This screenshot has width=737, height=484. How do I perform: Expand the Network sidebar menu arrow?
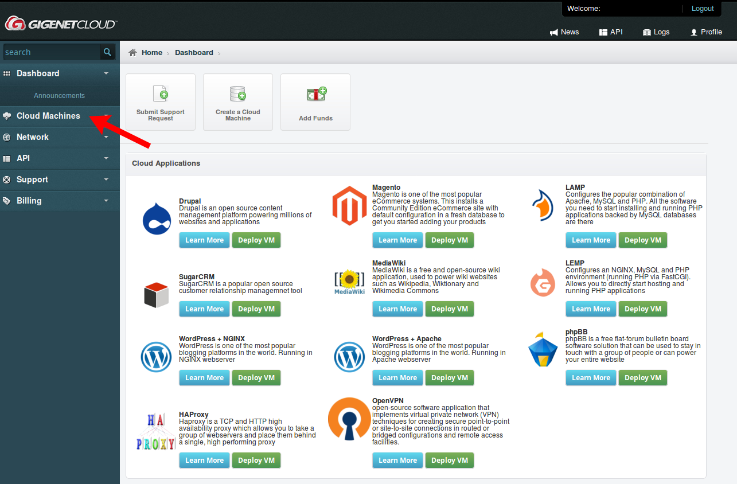(106, 137)
